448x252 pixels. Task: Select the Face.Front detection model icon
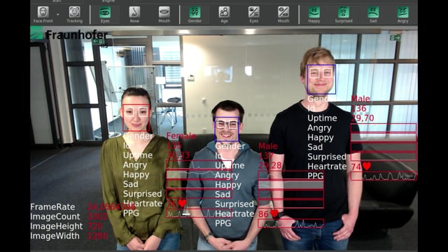coord(43,13)
